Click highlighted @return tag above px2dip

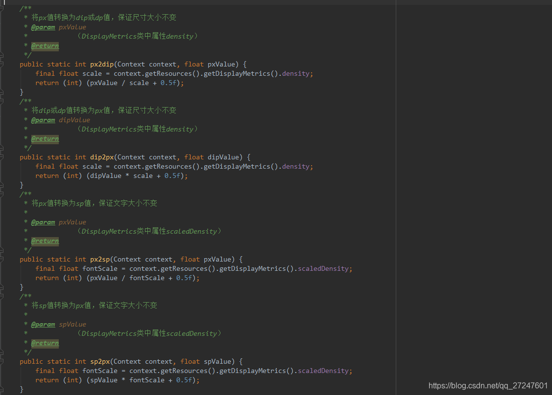tap(45, 45)
